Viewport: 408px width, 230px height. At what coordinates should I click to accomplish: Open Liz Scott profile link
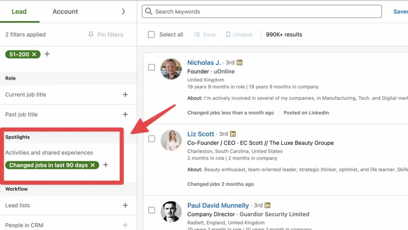[x=201, y=134]
